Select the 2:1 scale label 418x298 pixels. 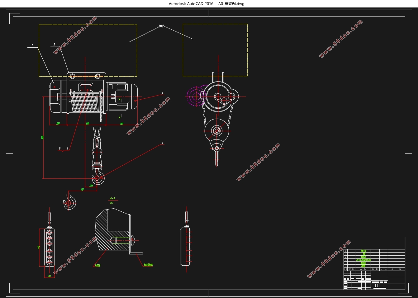pos(112,203)
